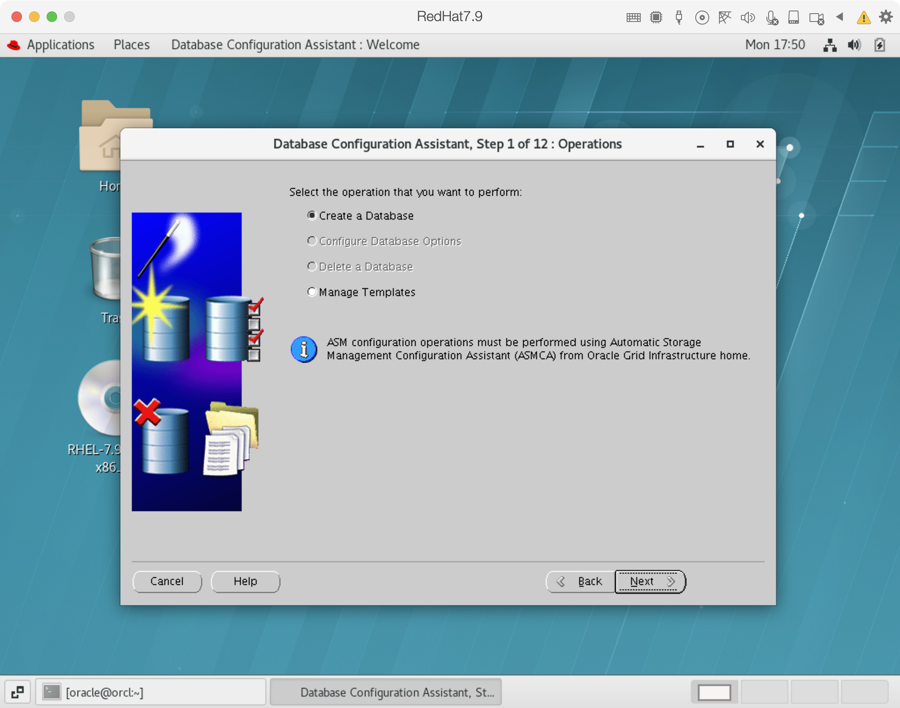900x708 pixels.
Task: Select the Manage Templates option
Action: tap(312, 292)
